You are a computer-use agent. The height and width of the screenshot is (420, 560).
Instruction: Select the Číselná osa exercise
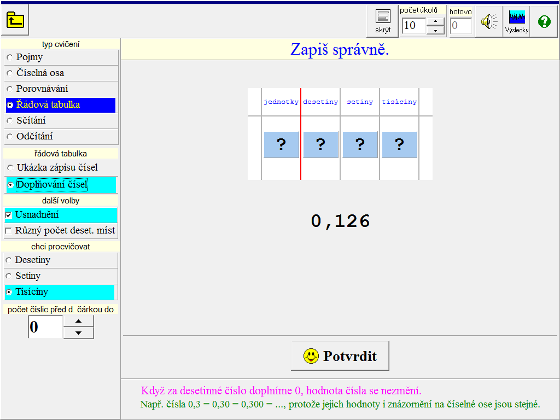[x=61, y=73]
